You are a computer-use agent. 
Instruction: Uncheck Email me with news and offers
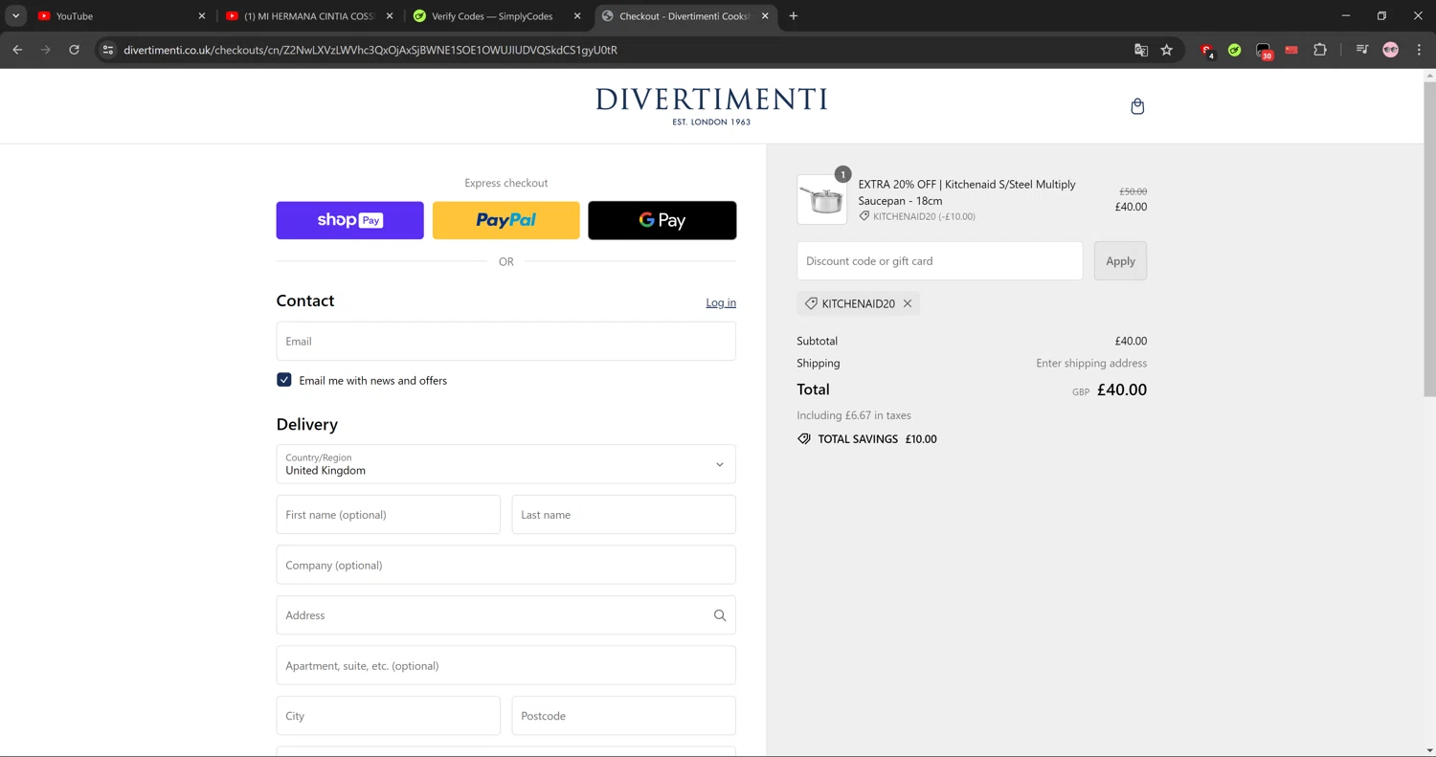[x=284, y=380]
